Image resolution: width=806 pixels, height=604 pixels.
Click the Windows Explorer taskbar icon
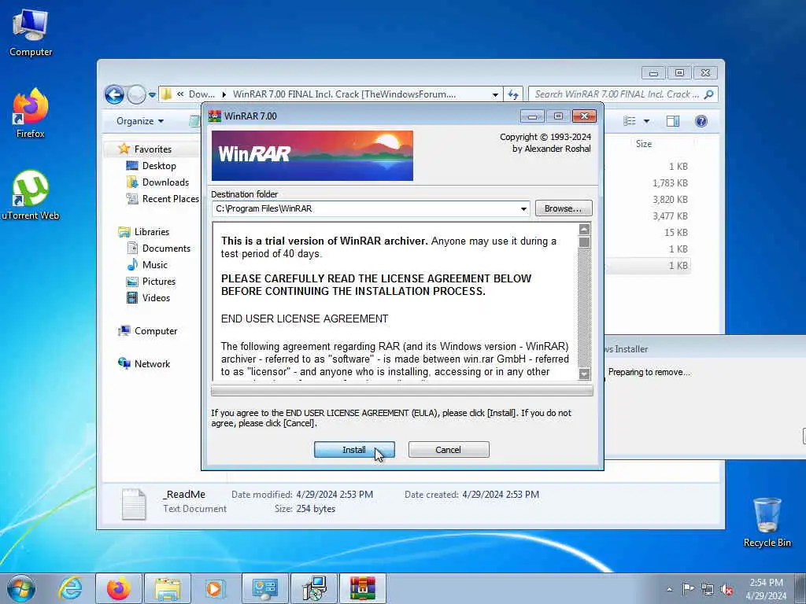(x=167, y=588)
